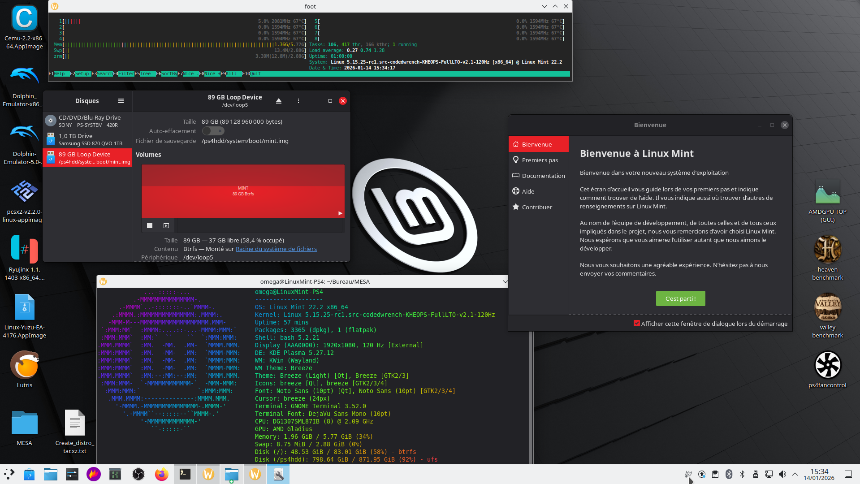Viewport: 860px width, 484px height.
Task: Open OBS Studio from the taskbar
Action: [138, 474]
